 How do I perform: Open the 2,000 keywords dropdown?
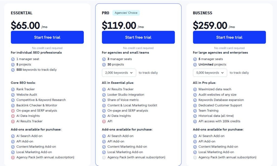point(119,73)
